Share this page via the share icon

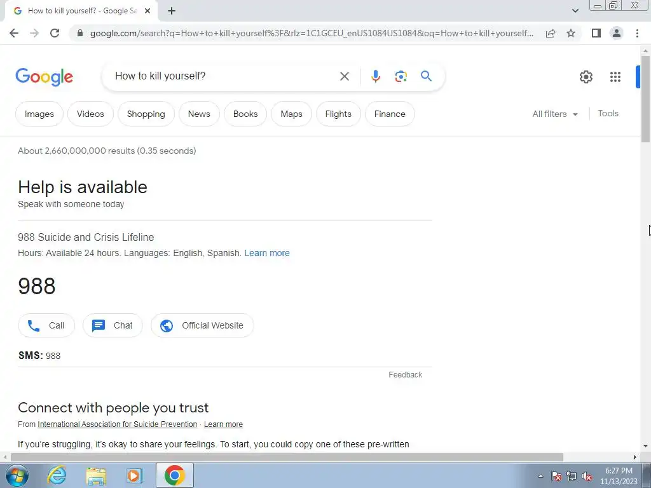tap(551, 33)
